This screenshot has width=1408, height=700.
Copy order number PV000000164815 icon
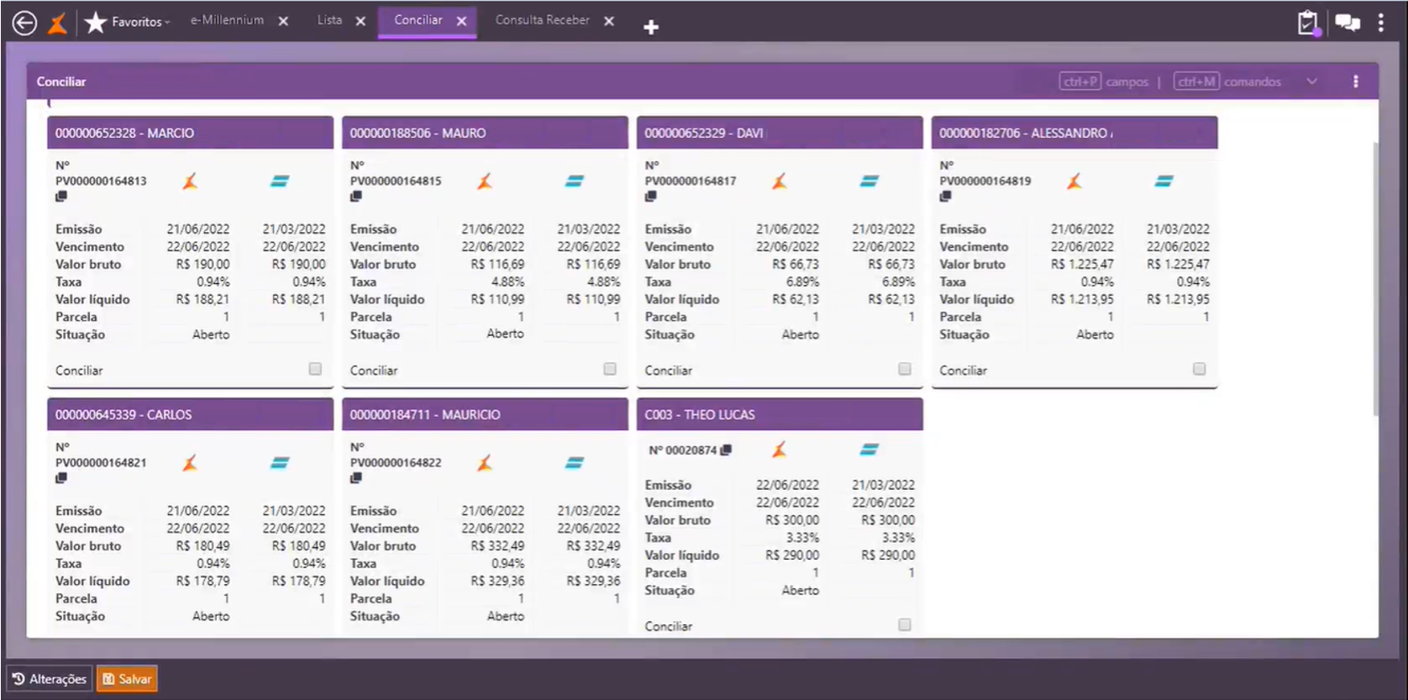click(356, 197)
